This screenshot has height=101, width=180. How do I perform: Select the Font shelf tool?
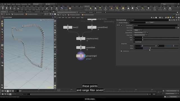click(51, 9)
